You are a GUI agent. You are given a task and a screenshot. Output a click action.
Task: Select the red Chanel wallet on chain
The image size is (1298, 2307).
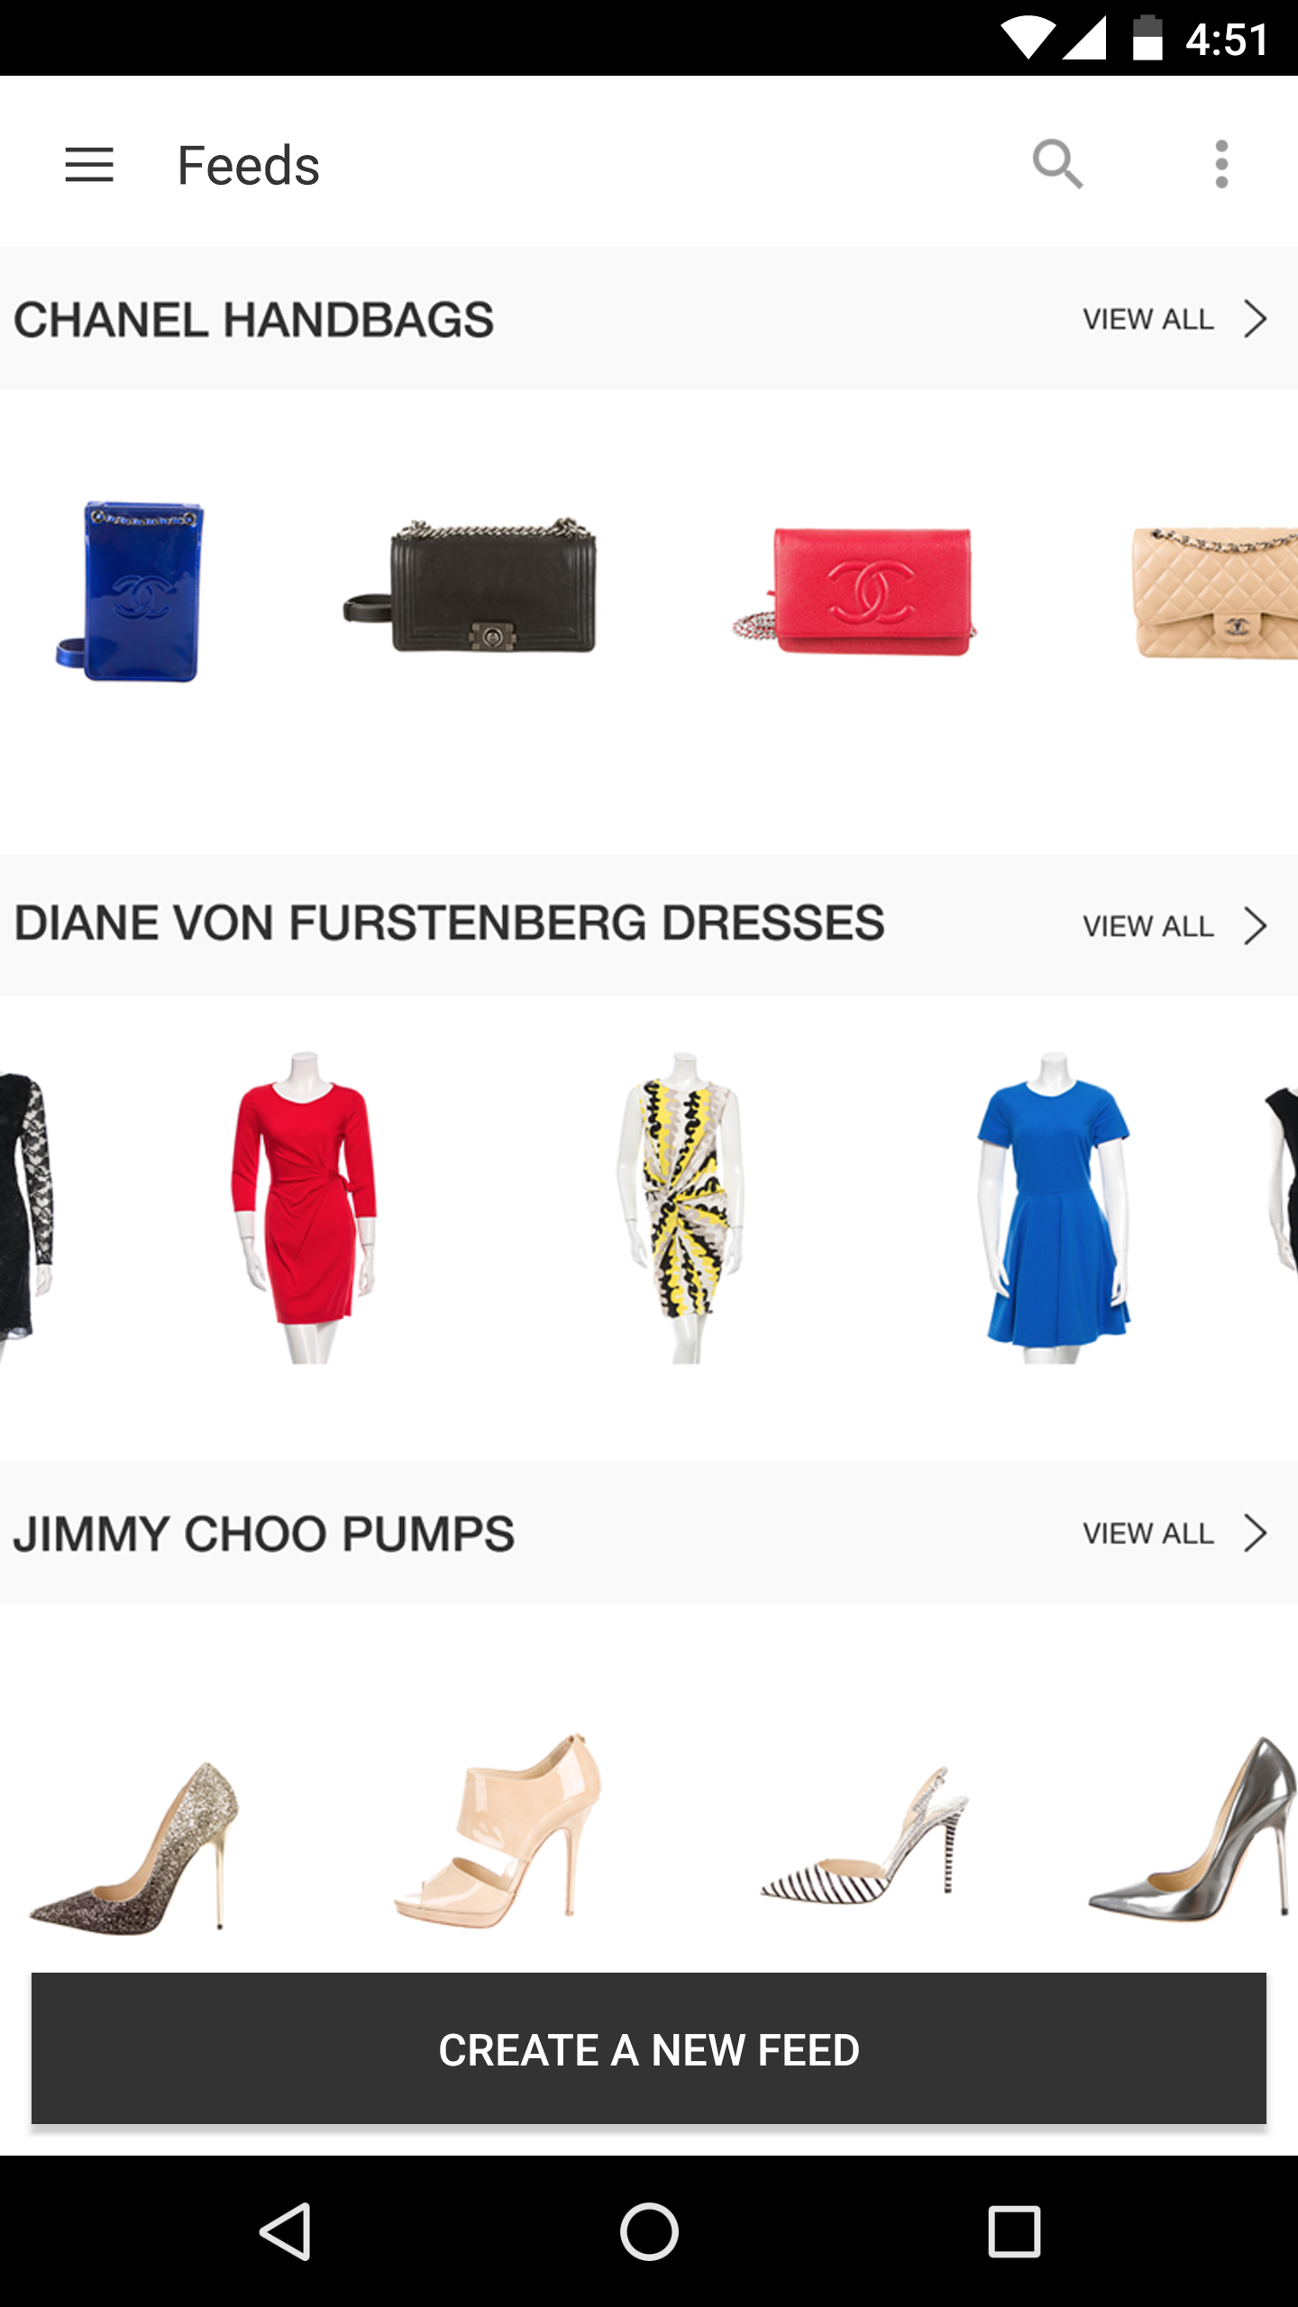click(855, 591)
